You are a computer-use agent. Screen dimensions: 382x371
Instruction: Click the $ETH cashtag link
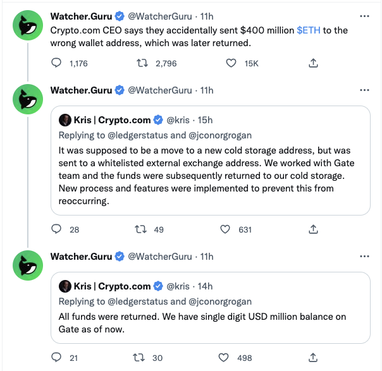click(309, 30)
